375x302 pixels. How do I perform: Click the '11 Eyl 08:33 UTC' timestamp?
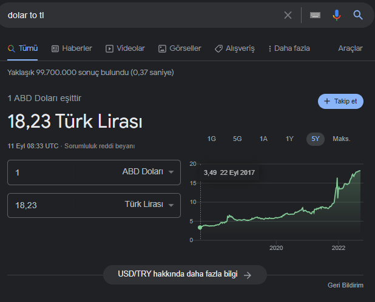point(33,146)
